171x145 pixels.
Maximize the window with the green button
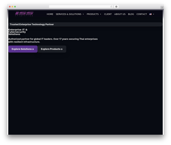(x=15, y=7)
